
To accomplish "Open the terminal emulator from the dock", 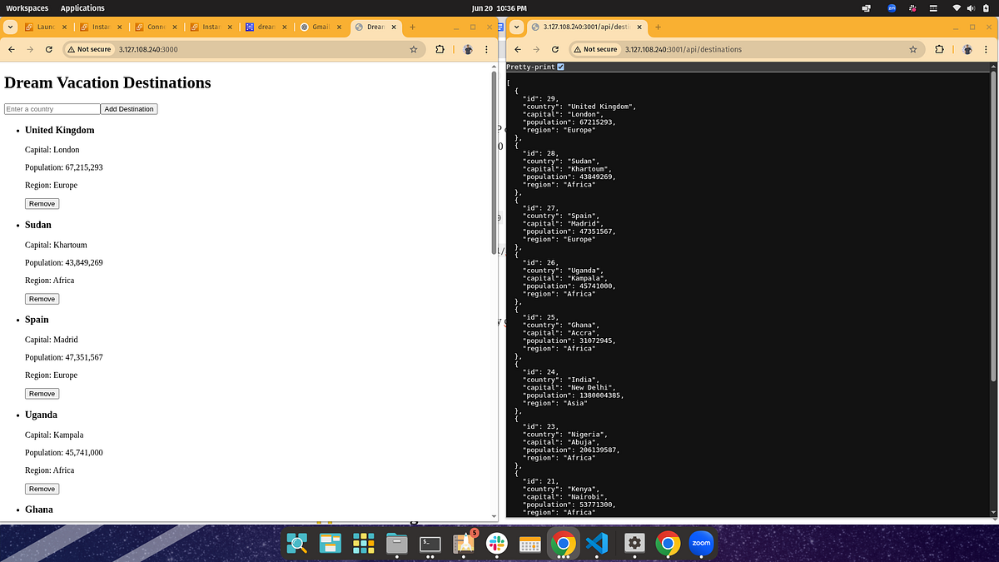I will point(428,544).
